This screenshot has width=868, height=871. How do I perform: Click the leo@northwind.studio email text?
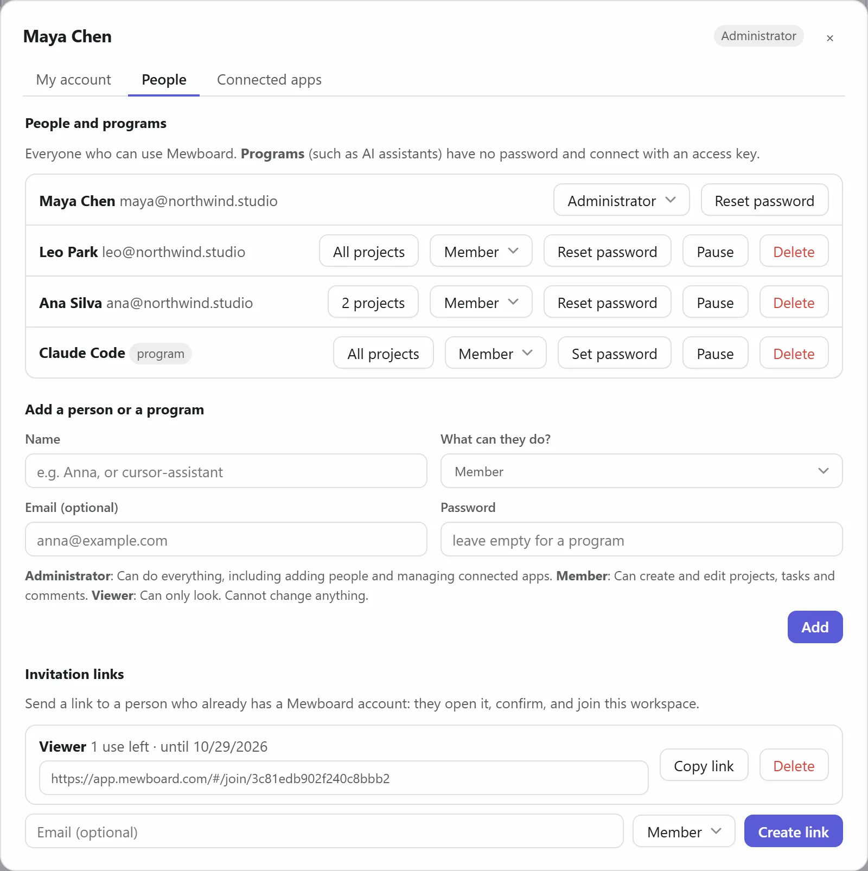coord(174,252)
